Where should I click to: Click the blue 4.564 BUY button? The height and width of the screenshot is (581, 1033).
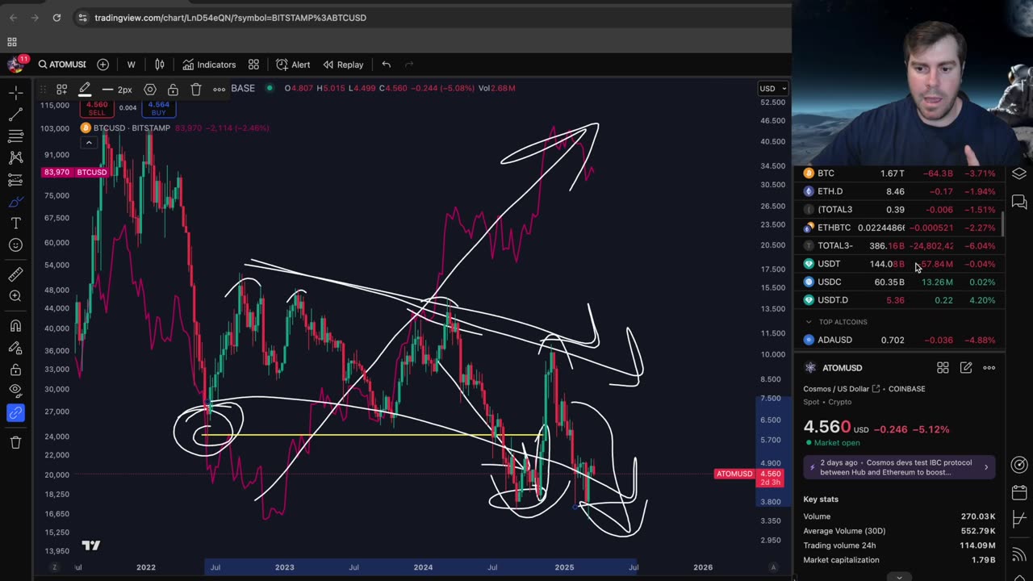point(158,108)
